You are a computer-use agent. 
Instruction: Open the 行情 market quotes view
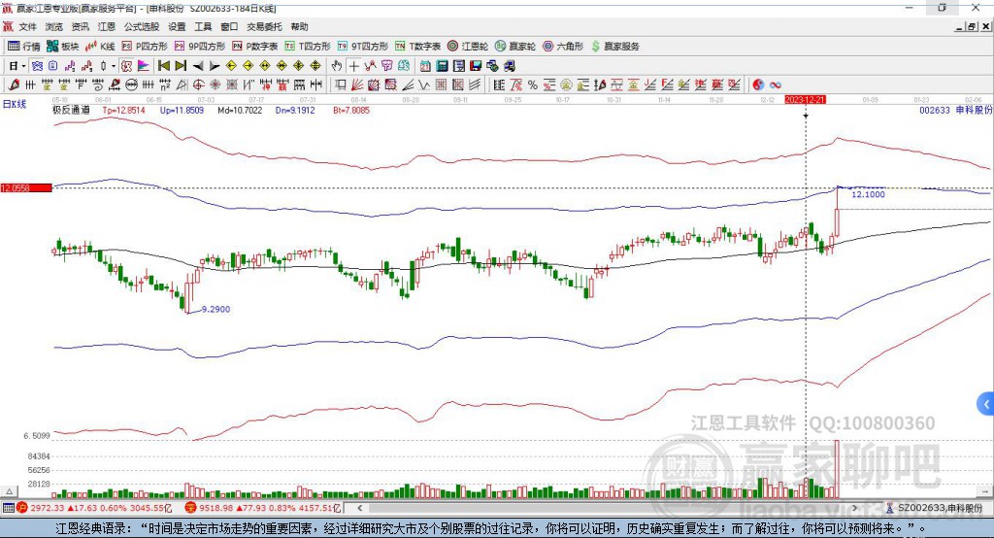click(24, 47)
